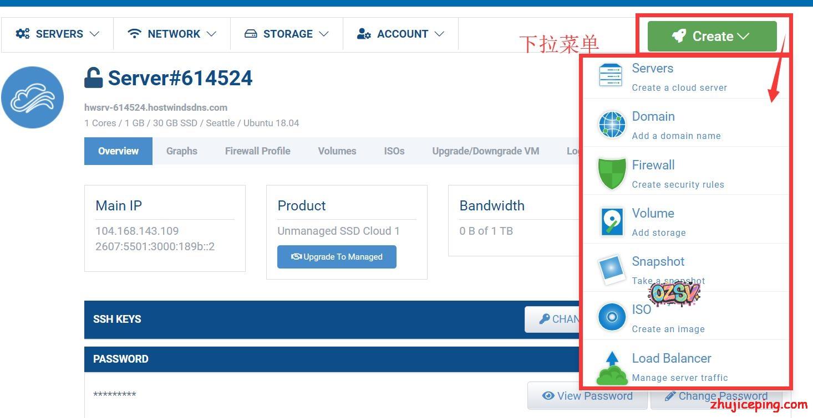Click the Snapshot photo icon
Screen dimensions: 813x418
point(612,270)
